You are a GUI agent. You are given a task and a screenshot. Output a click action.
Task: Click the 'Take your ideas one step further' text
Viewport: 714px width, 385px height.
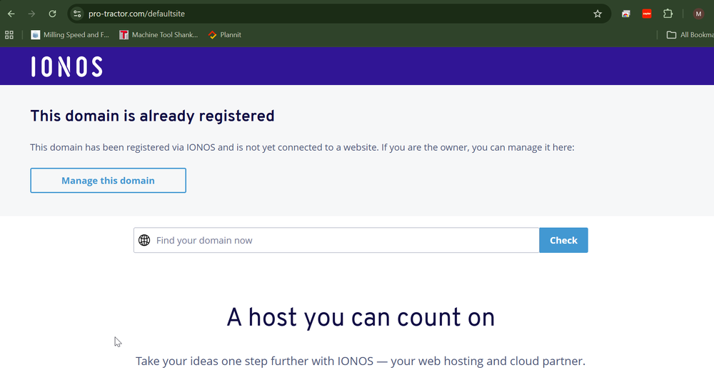pos(360,361)
